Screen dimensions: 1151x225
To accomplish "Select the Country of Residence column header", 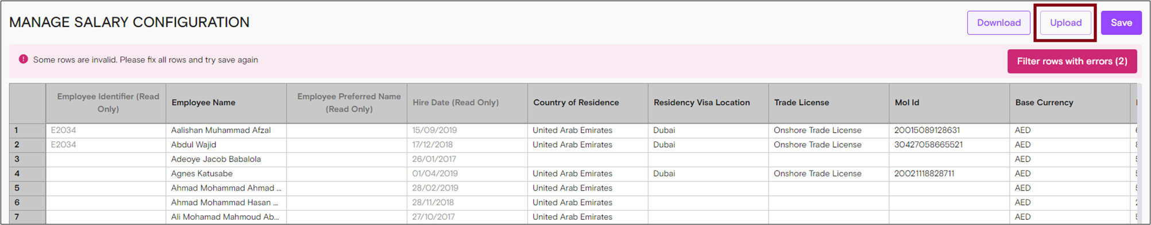I will [x=588, y=103].
